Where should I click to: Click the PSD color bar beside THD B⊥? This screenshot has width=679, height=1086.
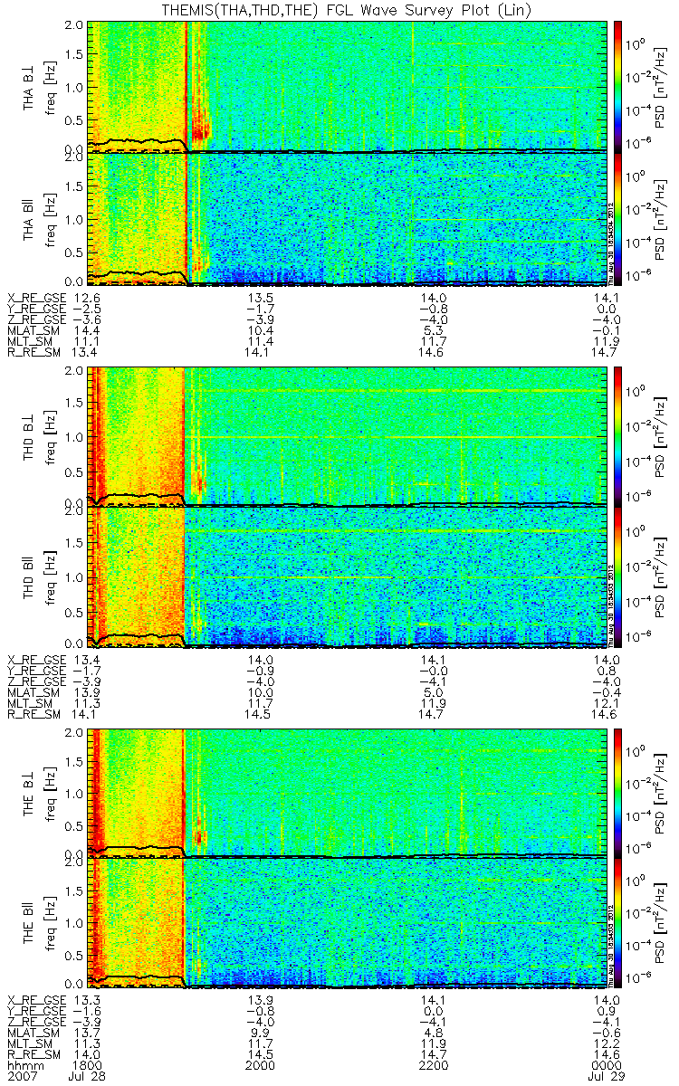click(618, 436)
